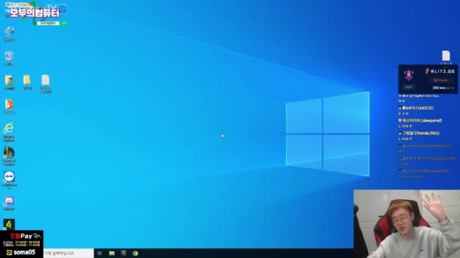
Task: Open the plain yellow folder on desktop
Action: pyautogui.click(x=27, y=82)
